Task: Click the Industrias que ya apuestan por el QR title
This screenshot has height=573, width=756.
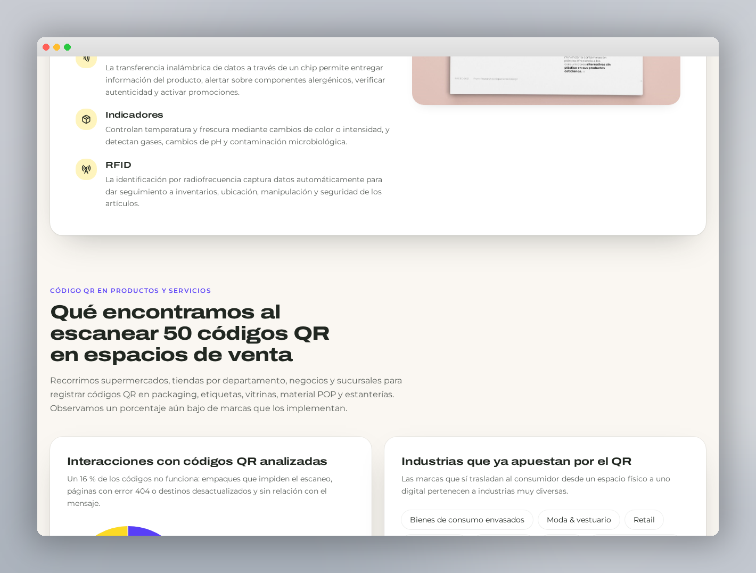Action: pyautogui.click(x=516, y=462)
